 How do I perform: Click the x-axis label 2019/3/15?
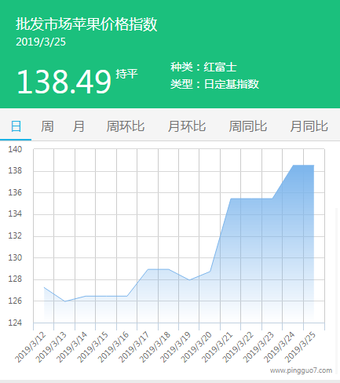click(93, 347)
